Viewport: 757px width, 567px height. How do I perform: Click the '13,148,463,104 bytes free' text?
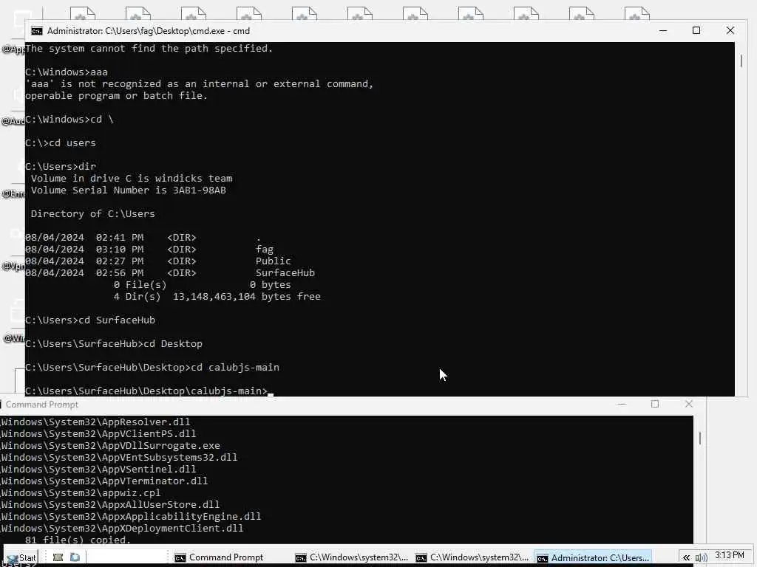(247, 297)
